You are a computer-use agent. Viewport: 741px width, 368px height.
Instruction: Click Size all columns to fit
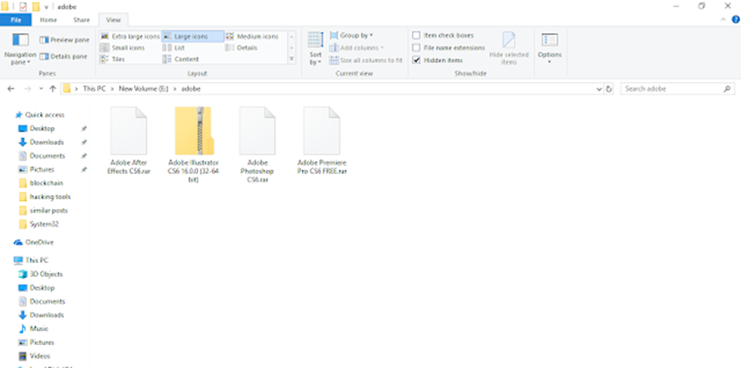(366, 61)
